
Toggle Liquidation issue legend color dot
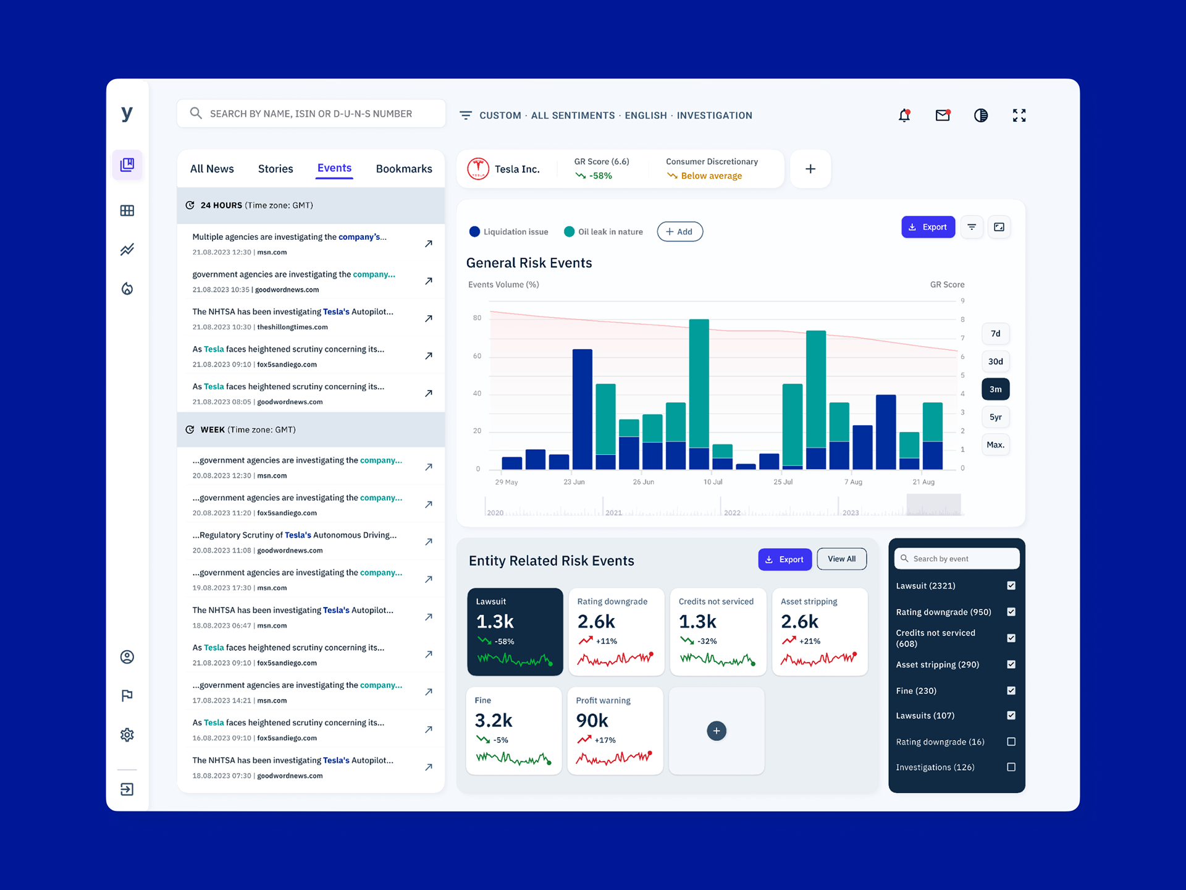tap(474, 232)
